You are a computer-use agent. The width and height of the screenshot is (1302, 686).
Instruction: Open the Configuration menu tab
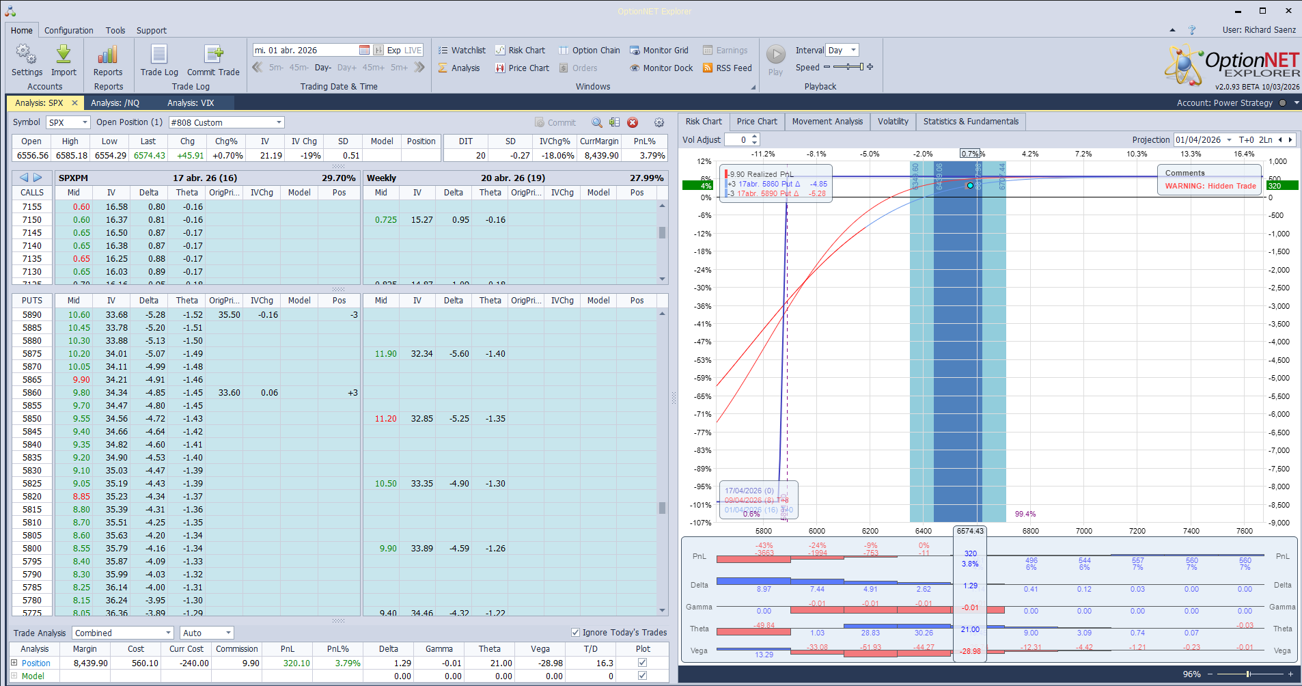pos(69,31)
